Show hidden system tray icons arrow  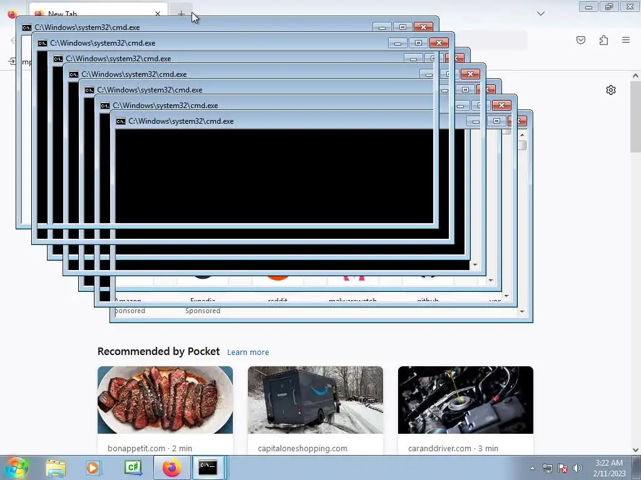click(532, 468)
